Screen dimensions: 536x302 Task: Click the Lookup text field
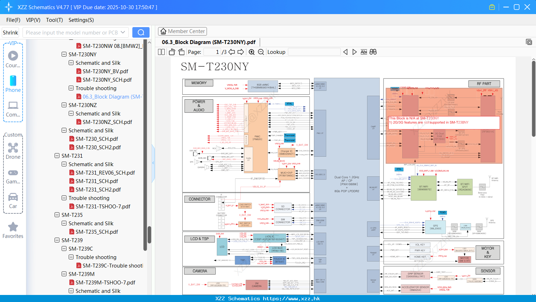[x=314, y=52]
